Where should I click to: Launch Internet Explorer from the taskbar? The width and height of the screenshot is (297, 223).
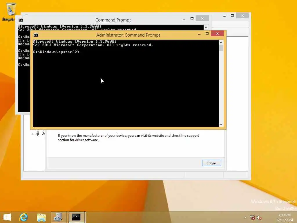click(24, 217)
